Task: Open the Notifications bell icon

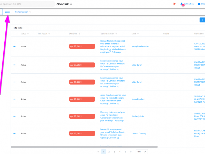Action: (x=182, y=4)
